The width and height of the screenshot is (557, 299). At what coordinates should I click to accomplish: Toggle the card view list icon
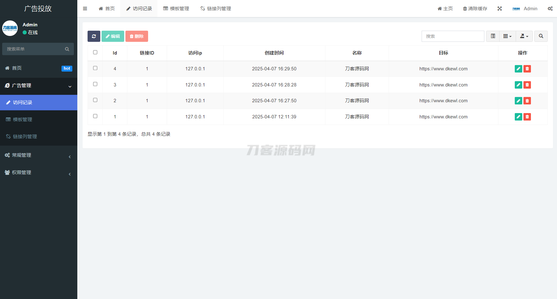click(x=493, y=36)
